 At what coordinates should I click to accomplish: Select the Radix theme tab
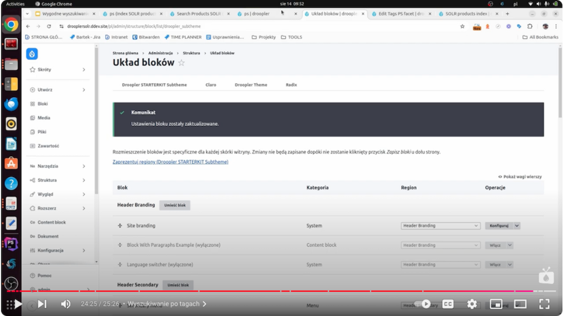tap(291, 85)
